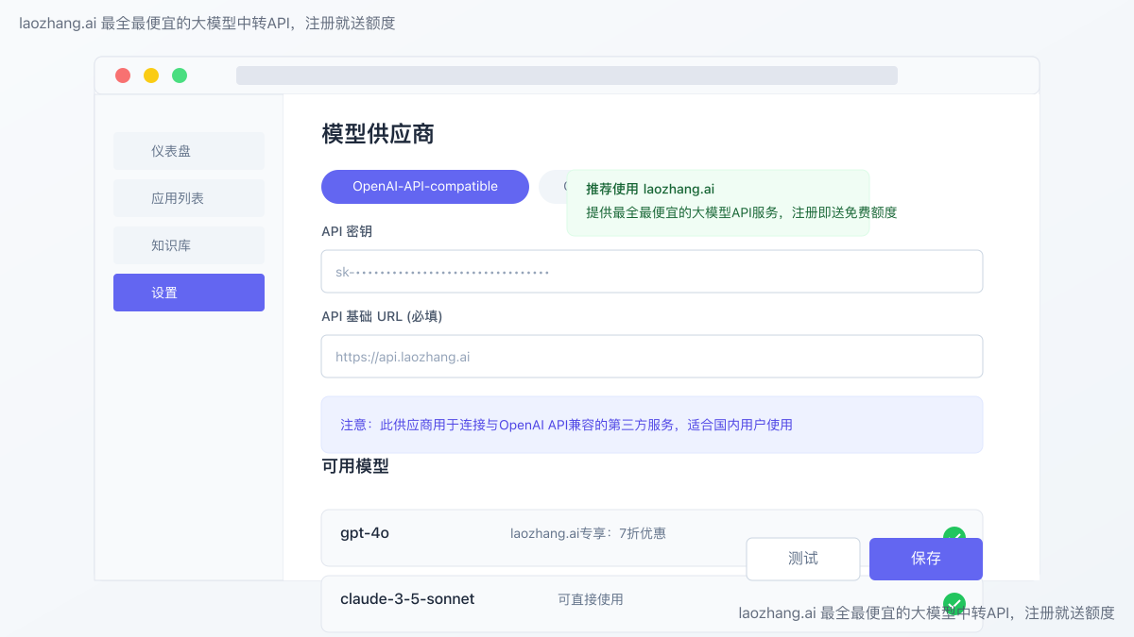Click the API 基础 URL (必填) label
The image size is (1134, 637).
(x=382, y=316)
